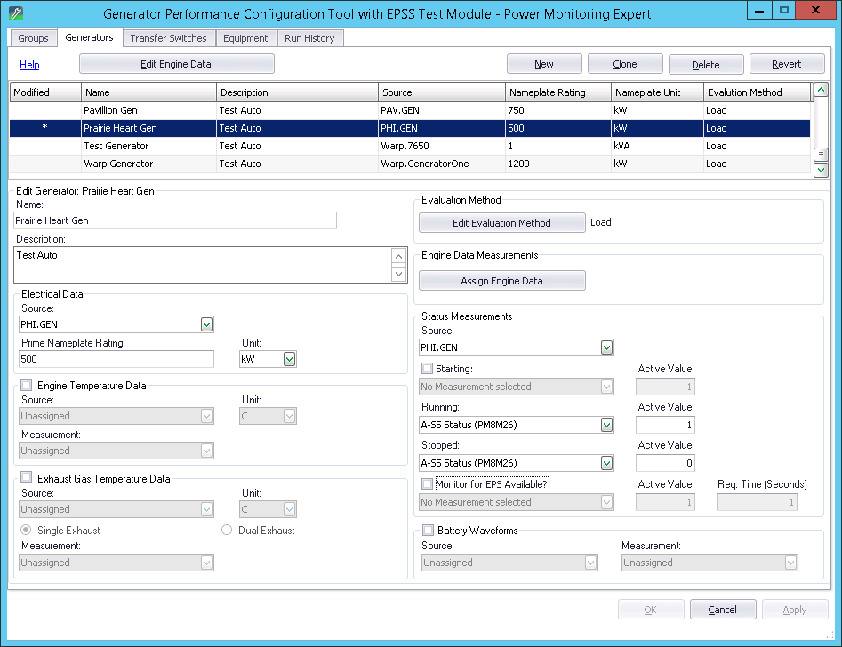Image resolution: width=842 pixels, height=647 pixels.
Task: Revert changes with Revert button
Action: (787, 64)
